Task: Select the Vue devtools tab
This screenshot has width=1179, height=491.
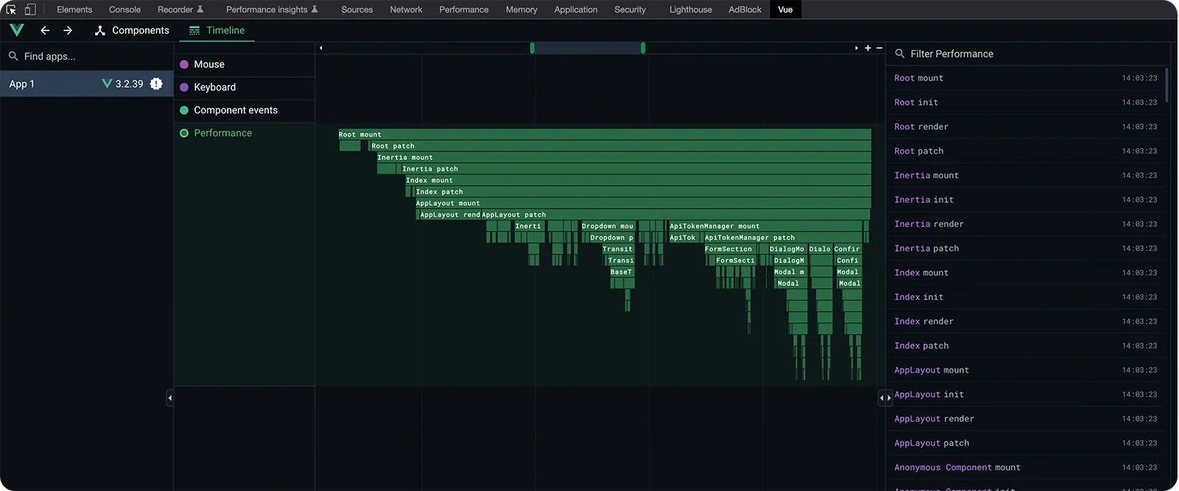Action: click(786, 10)
